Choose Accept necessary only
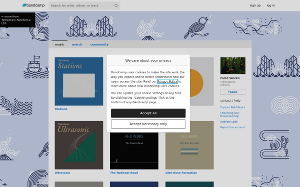 tap(148, 124)
